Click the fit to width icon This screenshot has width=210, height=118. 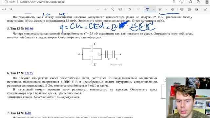point(120,9)
